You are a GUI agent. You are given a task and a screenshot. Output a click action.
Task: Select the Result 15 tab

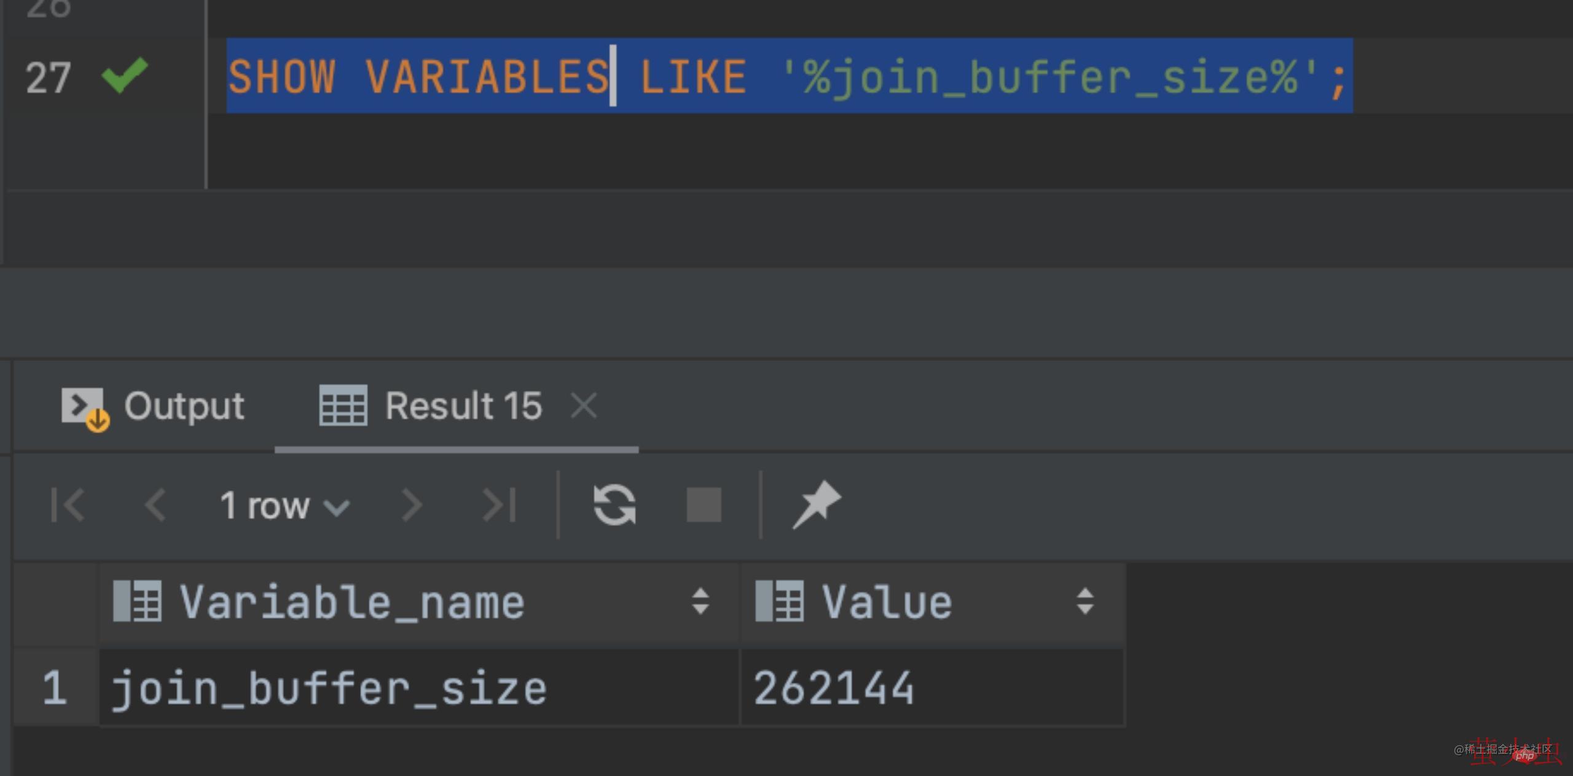[x=463, y=407]
